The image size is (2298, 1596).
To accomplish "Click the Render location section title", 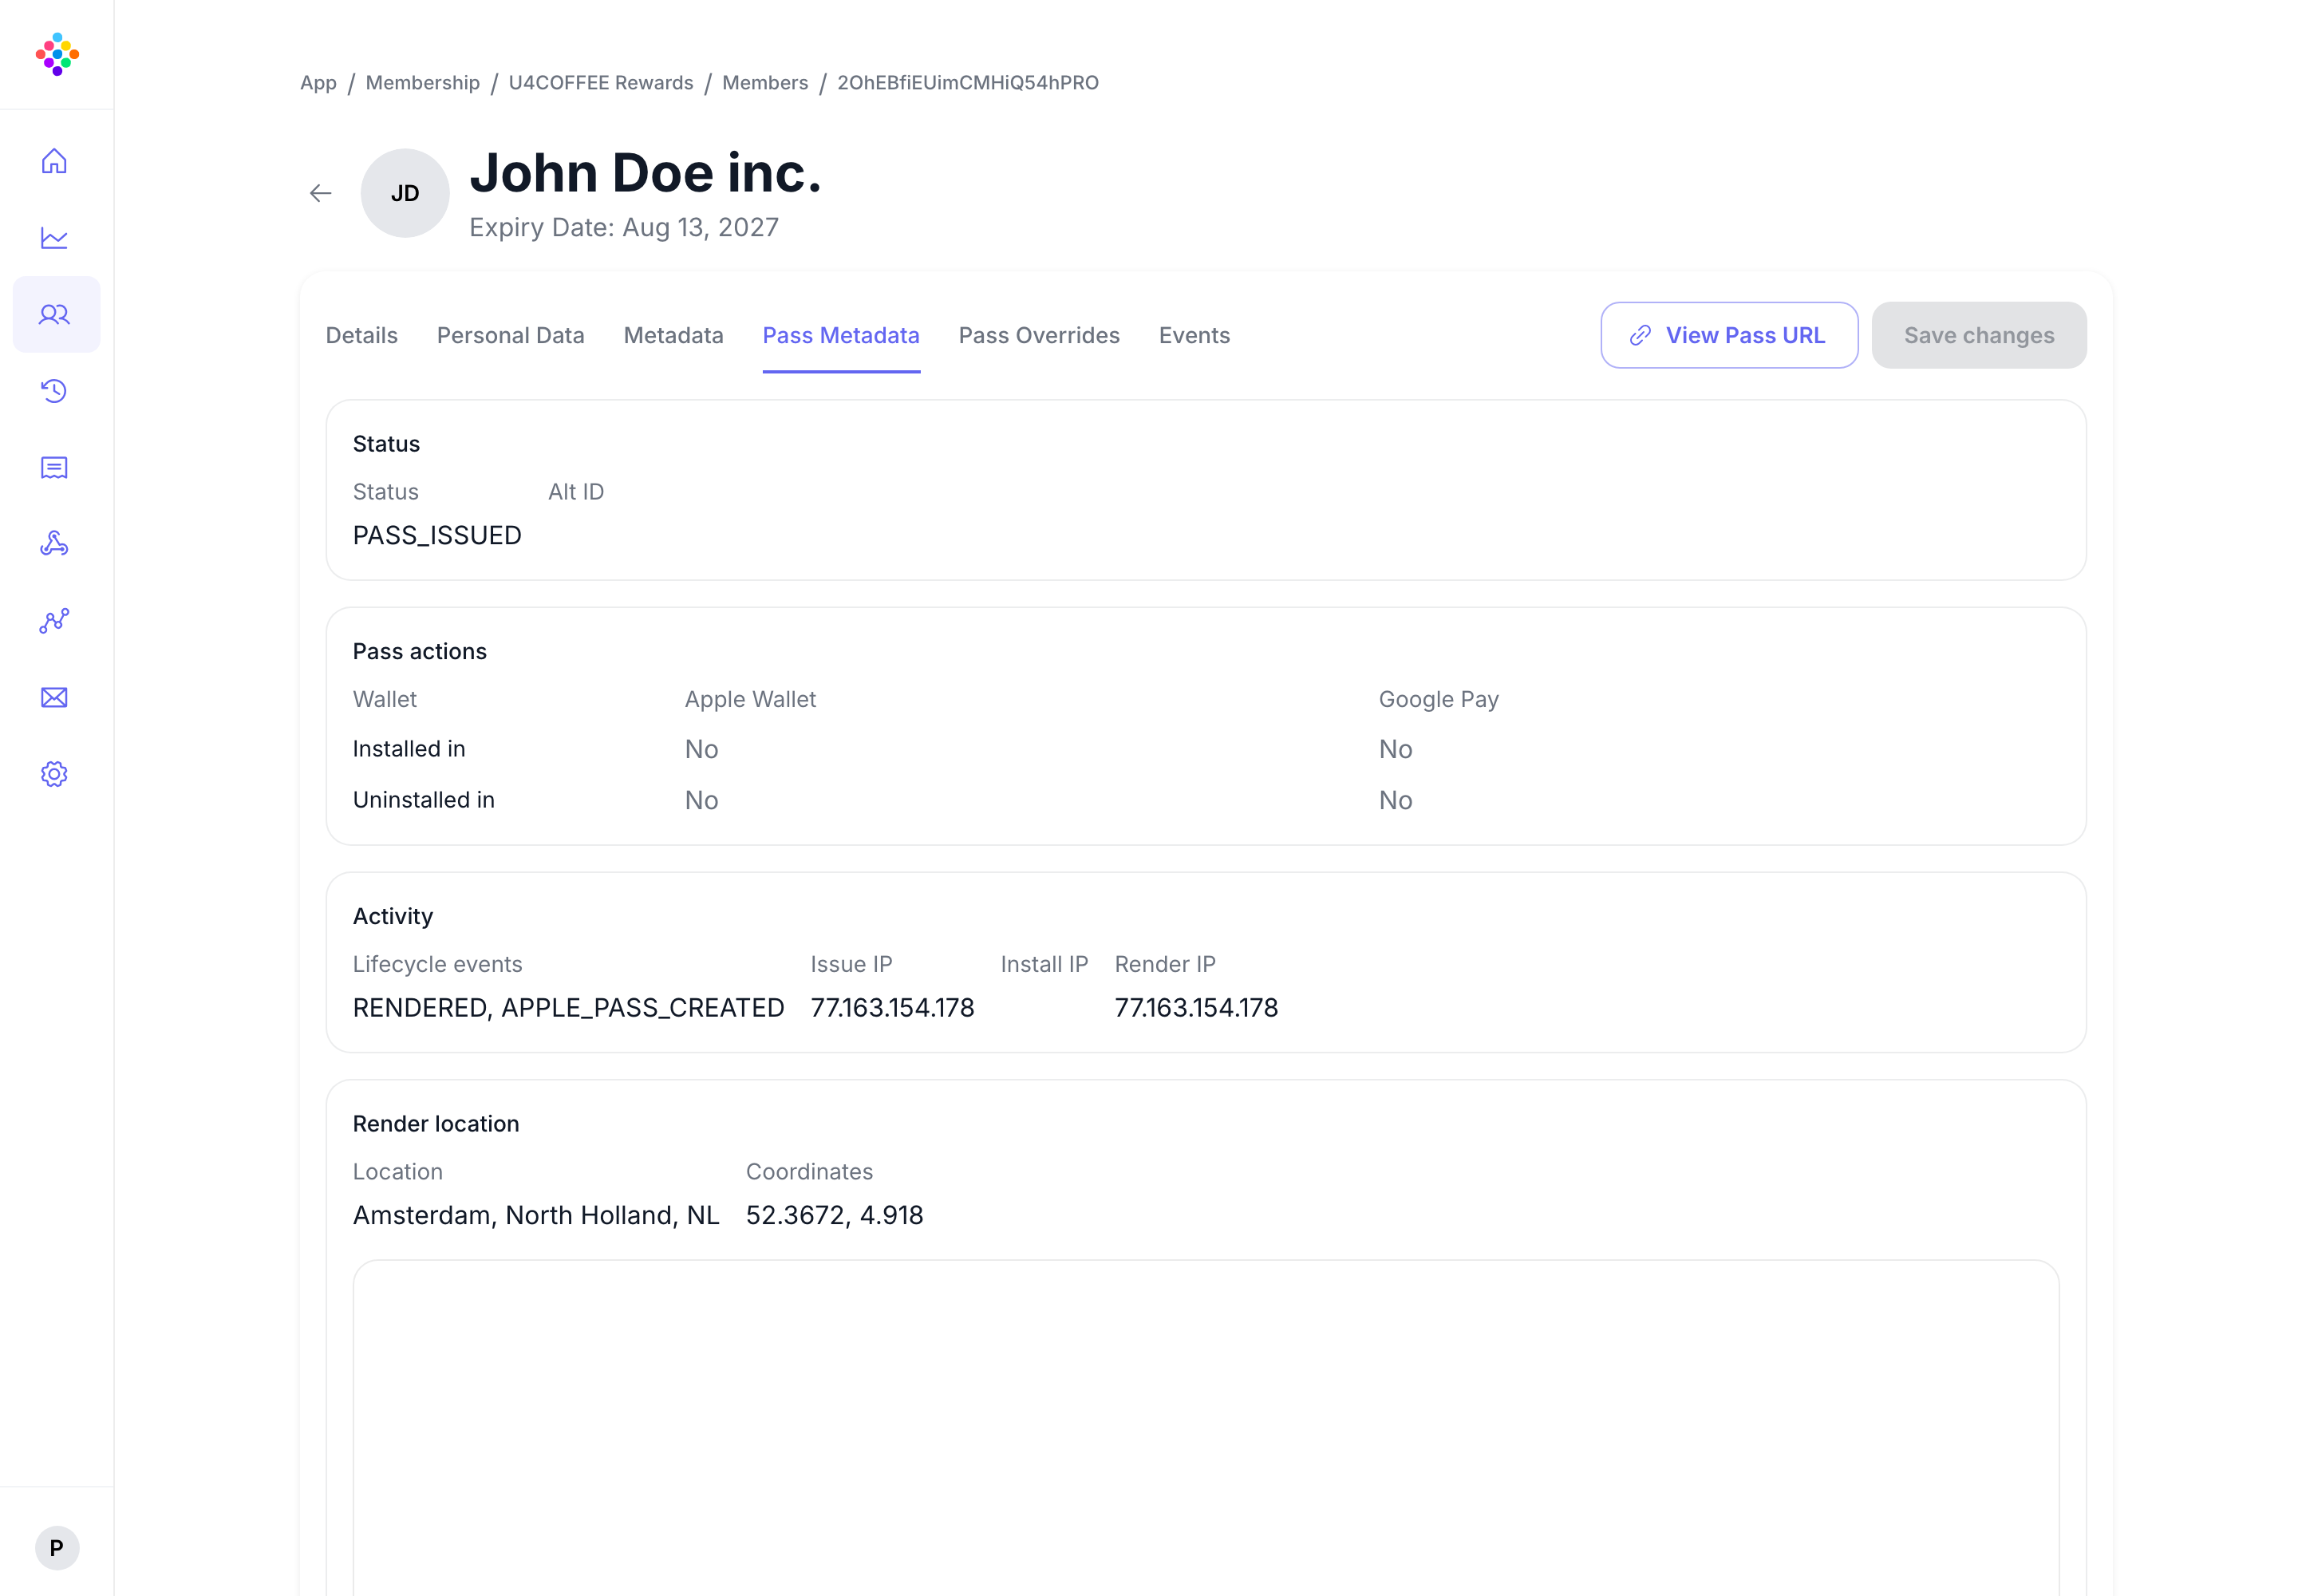I will [x=436, y=1124].
